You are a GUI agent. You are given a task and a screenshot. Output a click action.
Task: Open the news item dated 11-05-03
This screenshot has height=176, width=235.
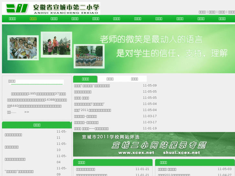pyautogui.click(x=167, y=170)
